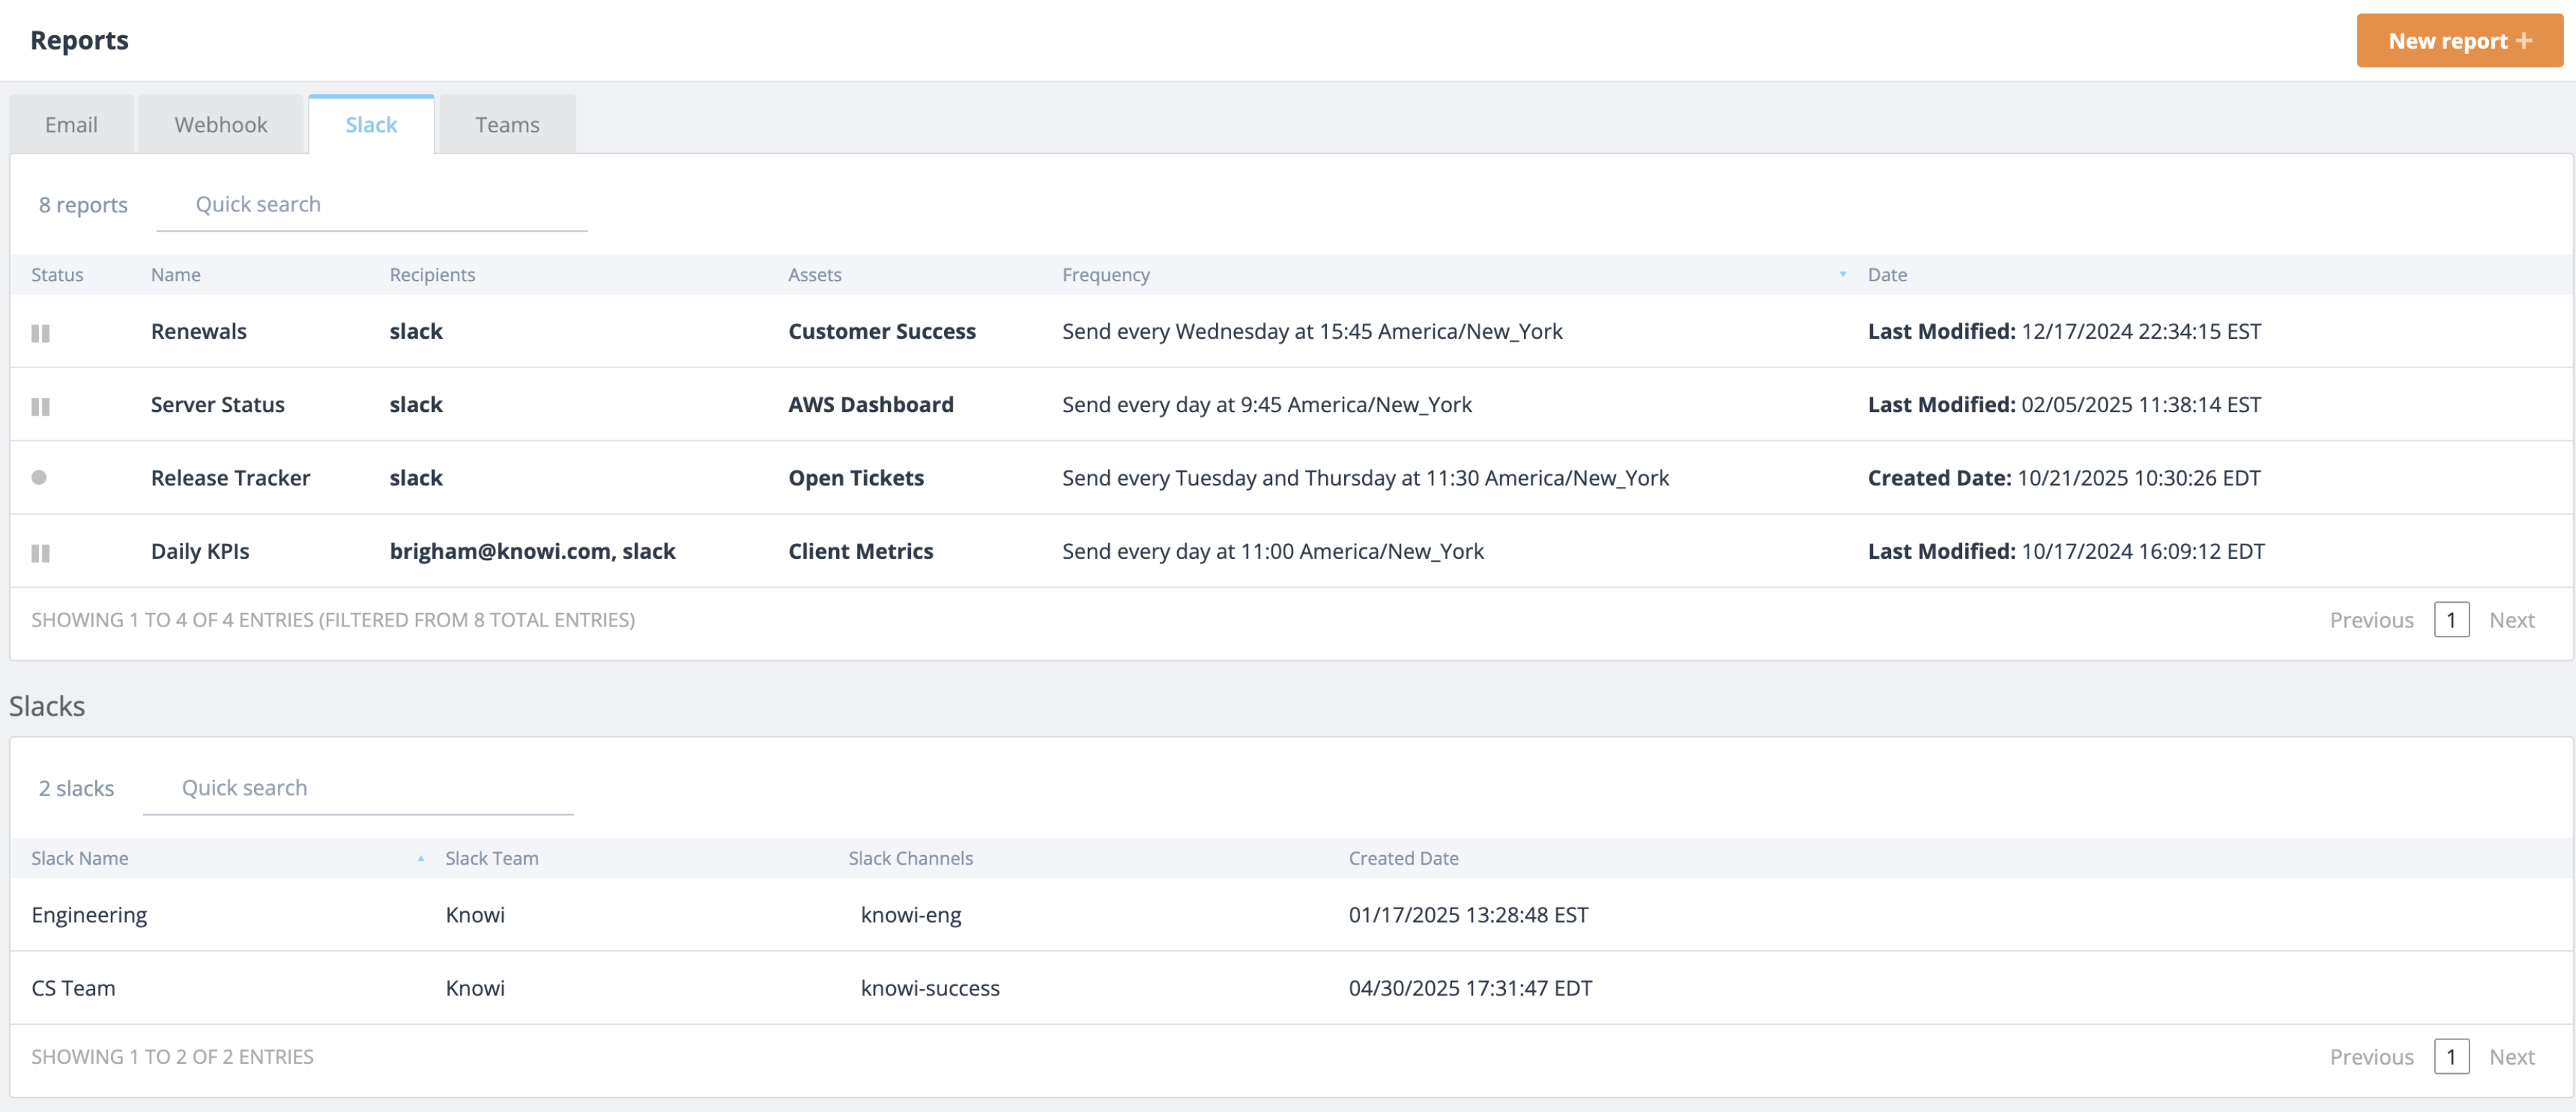Open the Customer Success asset link
The height and width of the screenshot is (1112, 2576).
click(881, 331)
